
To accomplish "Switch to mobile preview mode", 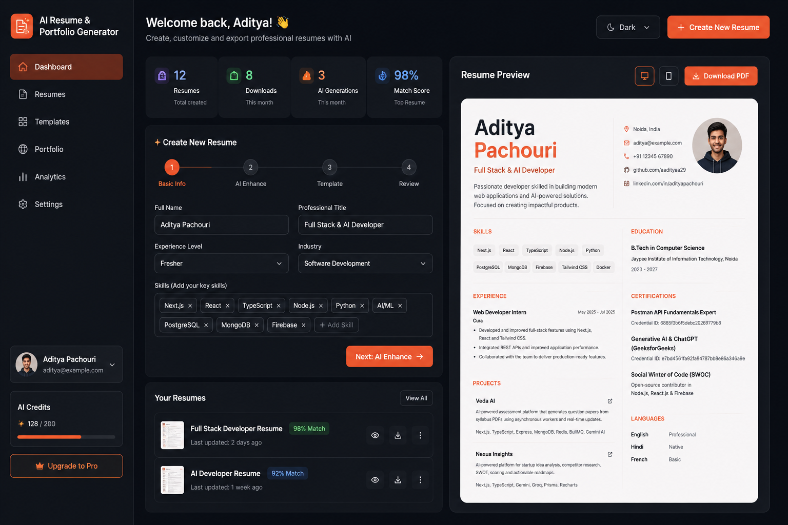I will pyautogui.click(x=668, y=76).
